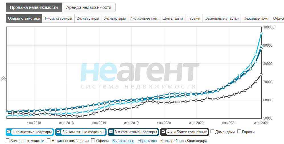Disable 3-х комнатные квартиры series

pos(111,132)
